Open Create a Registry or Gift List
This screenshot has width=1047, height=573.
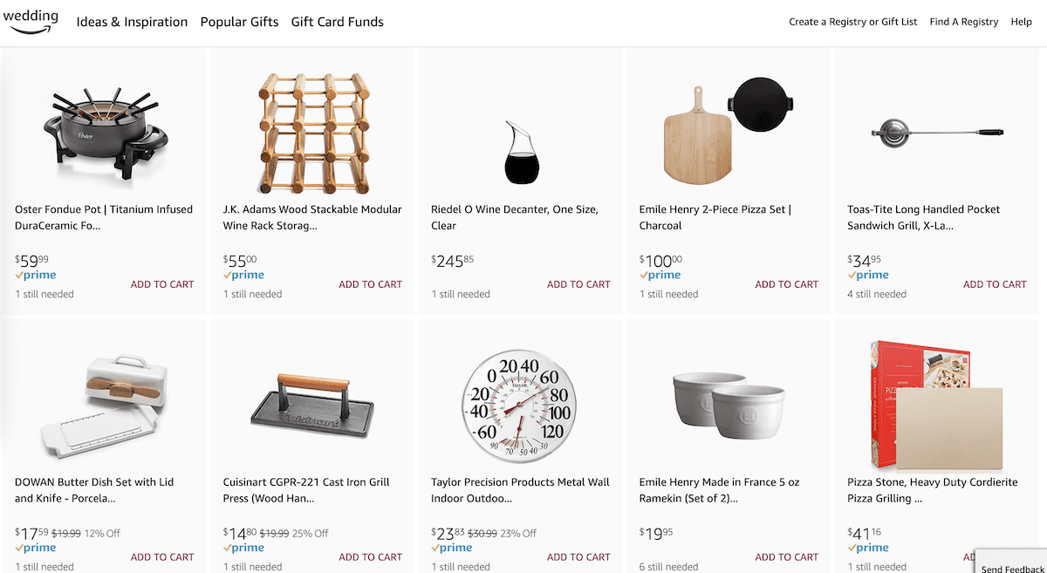(852, 21)
